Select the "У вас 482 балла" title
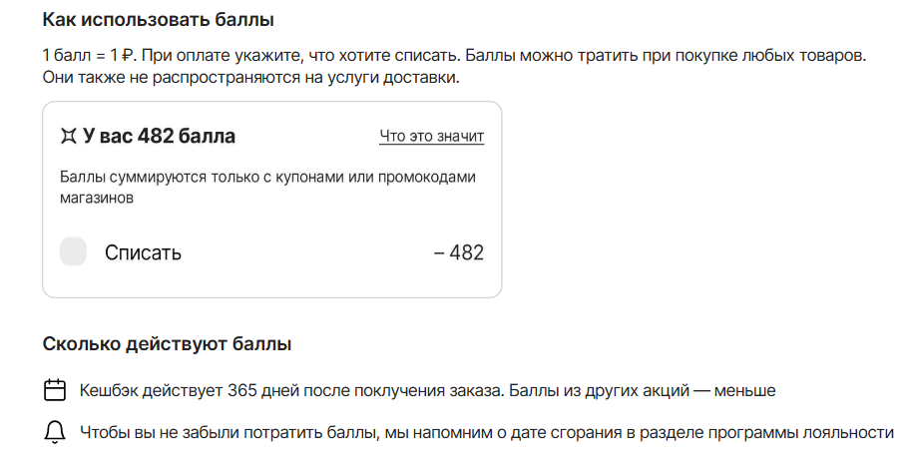The height and width of the screenshot is (467, 914). 159,137
